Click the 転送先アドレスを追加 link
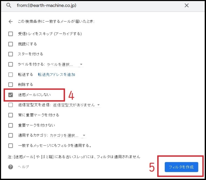Viewport: 206px width, 180px height. tap(57, 75)
